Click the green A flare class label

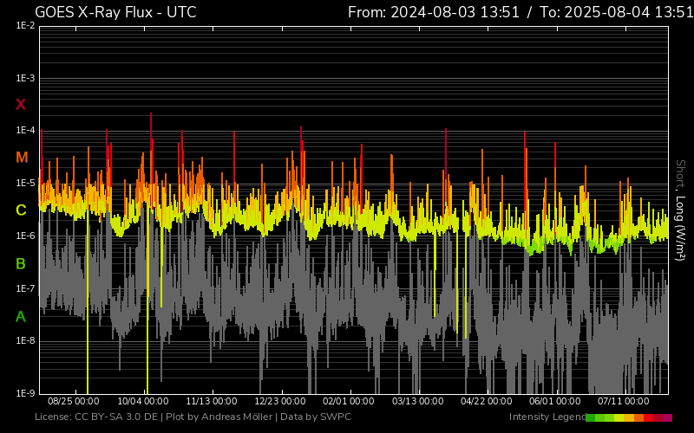coord(21,317)
